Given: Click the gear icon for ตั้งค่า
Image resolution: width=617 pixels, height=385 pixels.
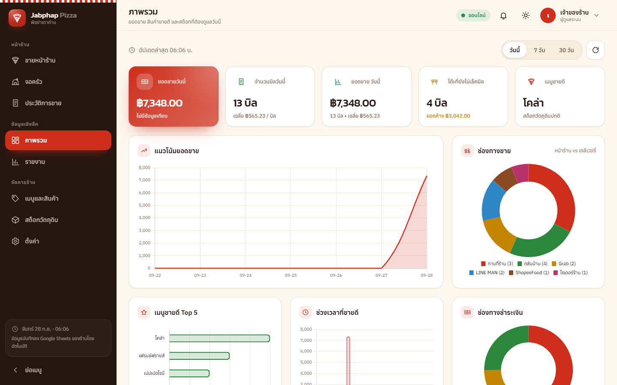Looking at the screenshot, I should point(15,241).
